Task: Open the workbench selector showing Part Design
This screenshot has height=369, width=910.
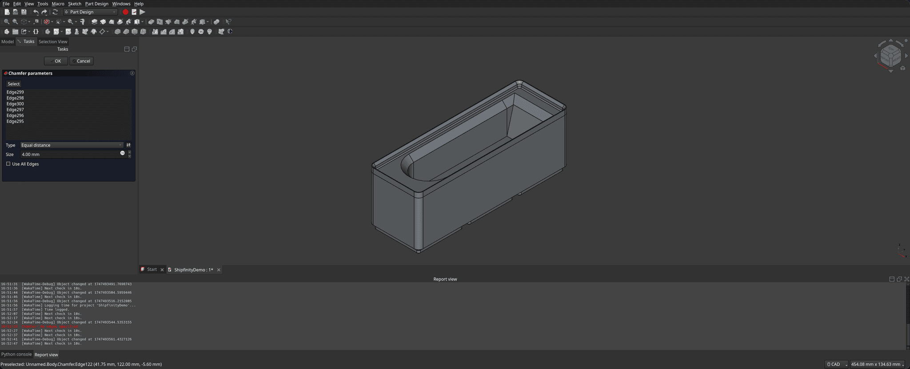Action: [x=91, y=12]
